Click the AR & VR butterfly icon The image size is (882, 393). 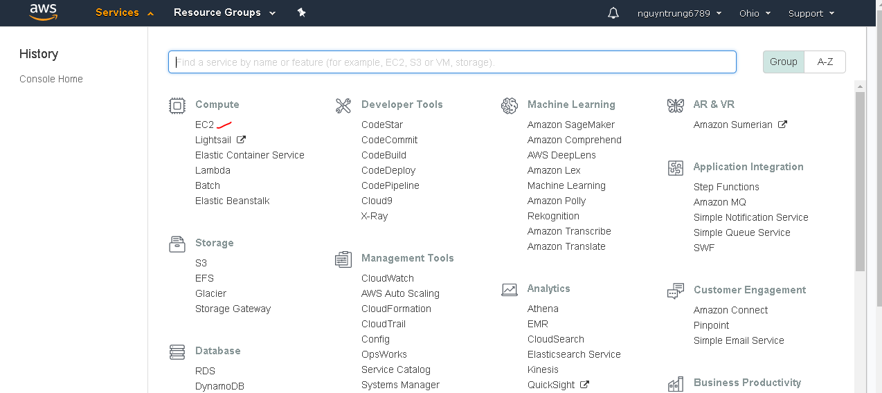676,105
